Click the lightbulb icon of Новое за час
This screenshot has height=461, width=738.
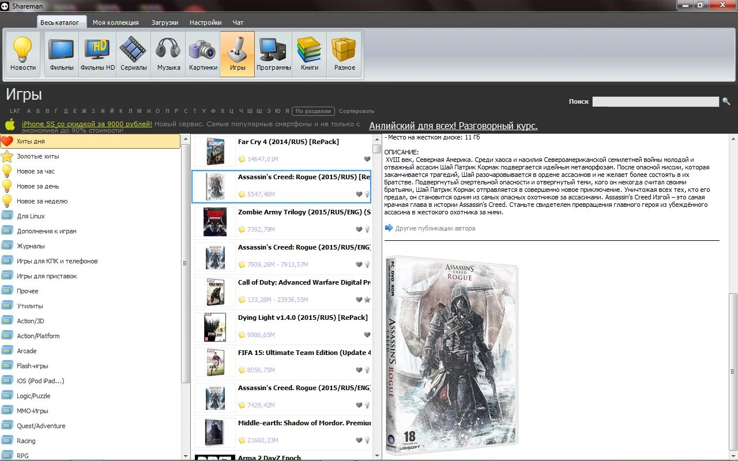pyautogui.click(x=7, y=171)
